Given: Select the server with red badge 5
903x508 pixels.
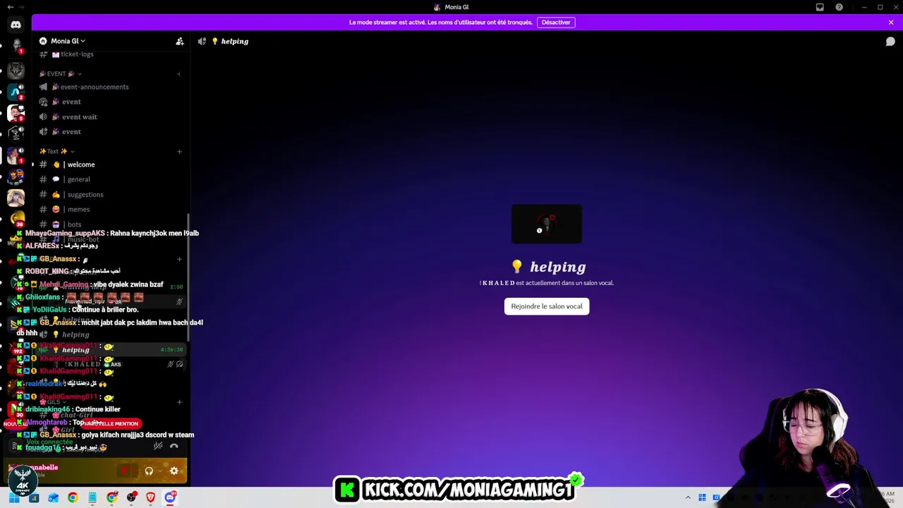Looking at the screenshot, I should [x=16, y=113].
